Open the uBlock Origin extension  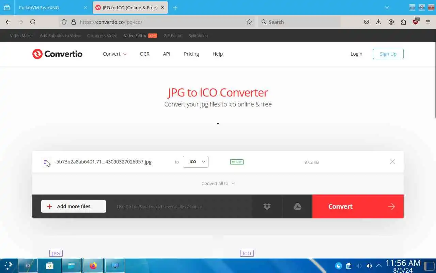point(416,21)
